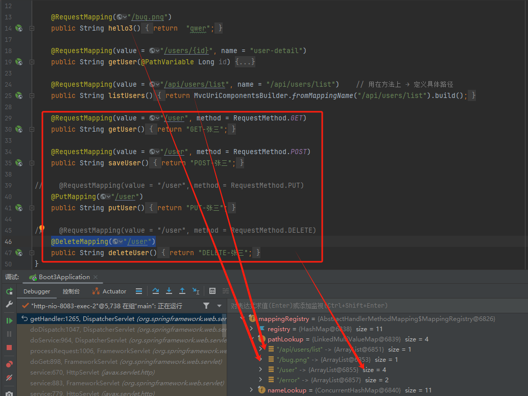This screenshot has height=396, width=528.
Task: Click the Step Over icon
Action: click(156, 291)
